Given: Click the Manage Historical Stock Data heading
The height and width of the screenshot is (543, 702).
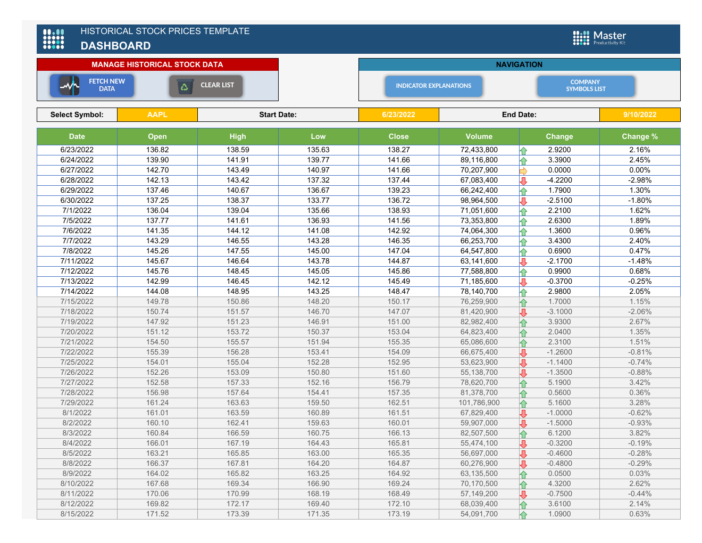Looking at the screenshot, I should tap(157, 64).
